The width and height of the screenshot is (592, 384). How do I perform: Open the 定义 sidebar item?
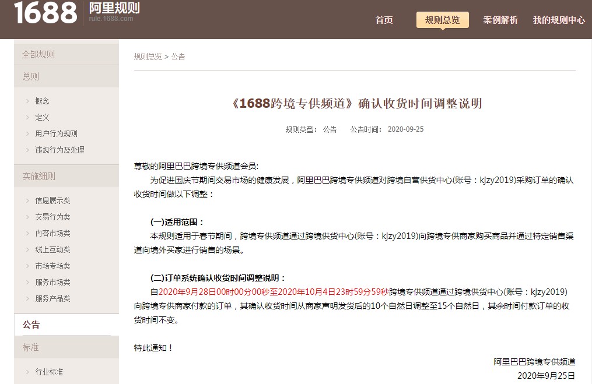pyautogui.click(x=42, y=117)
